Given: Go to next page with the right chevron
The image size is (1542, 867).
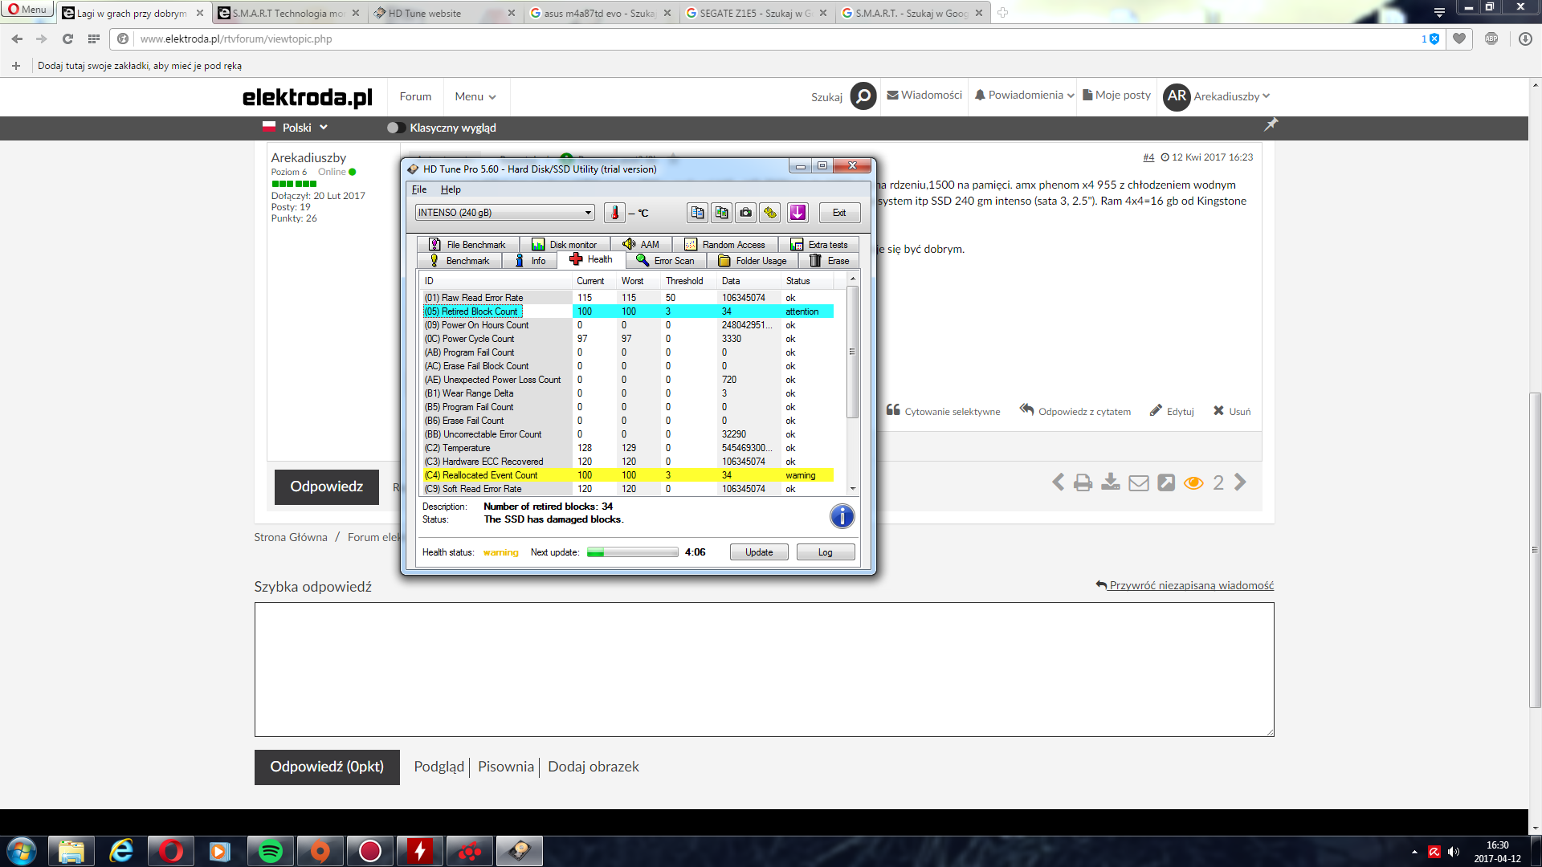Looking at the screenshot, I should point(1241,482).
